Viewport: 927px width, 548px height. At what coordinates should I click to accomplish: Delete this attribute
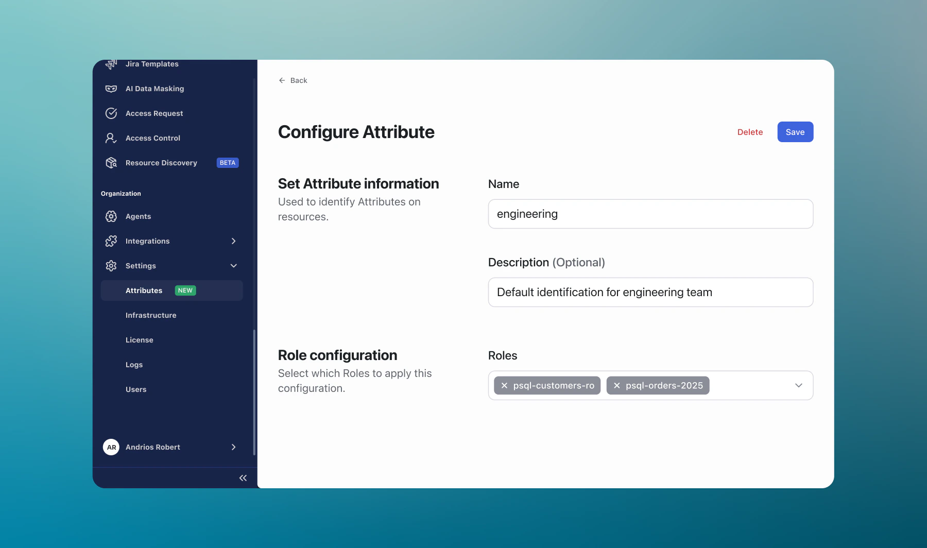[x=750, y=132]
